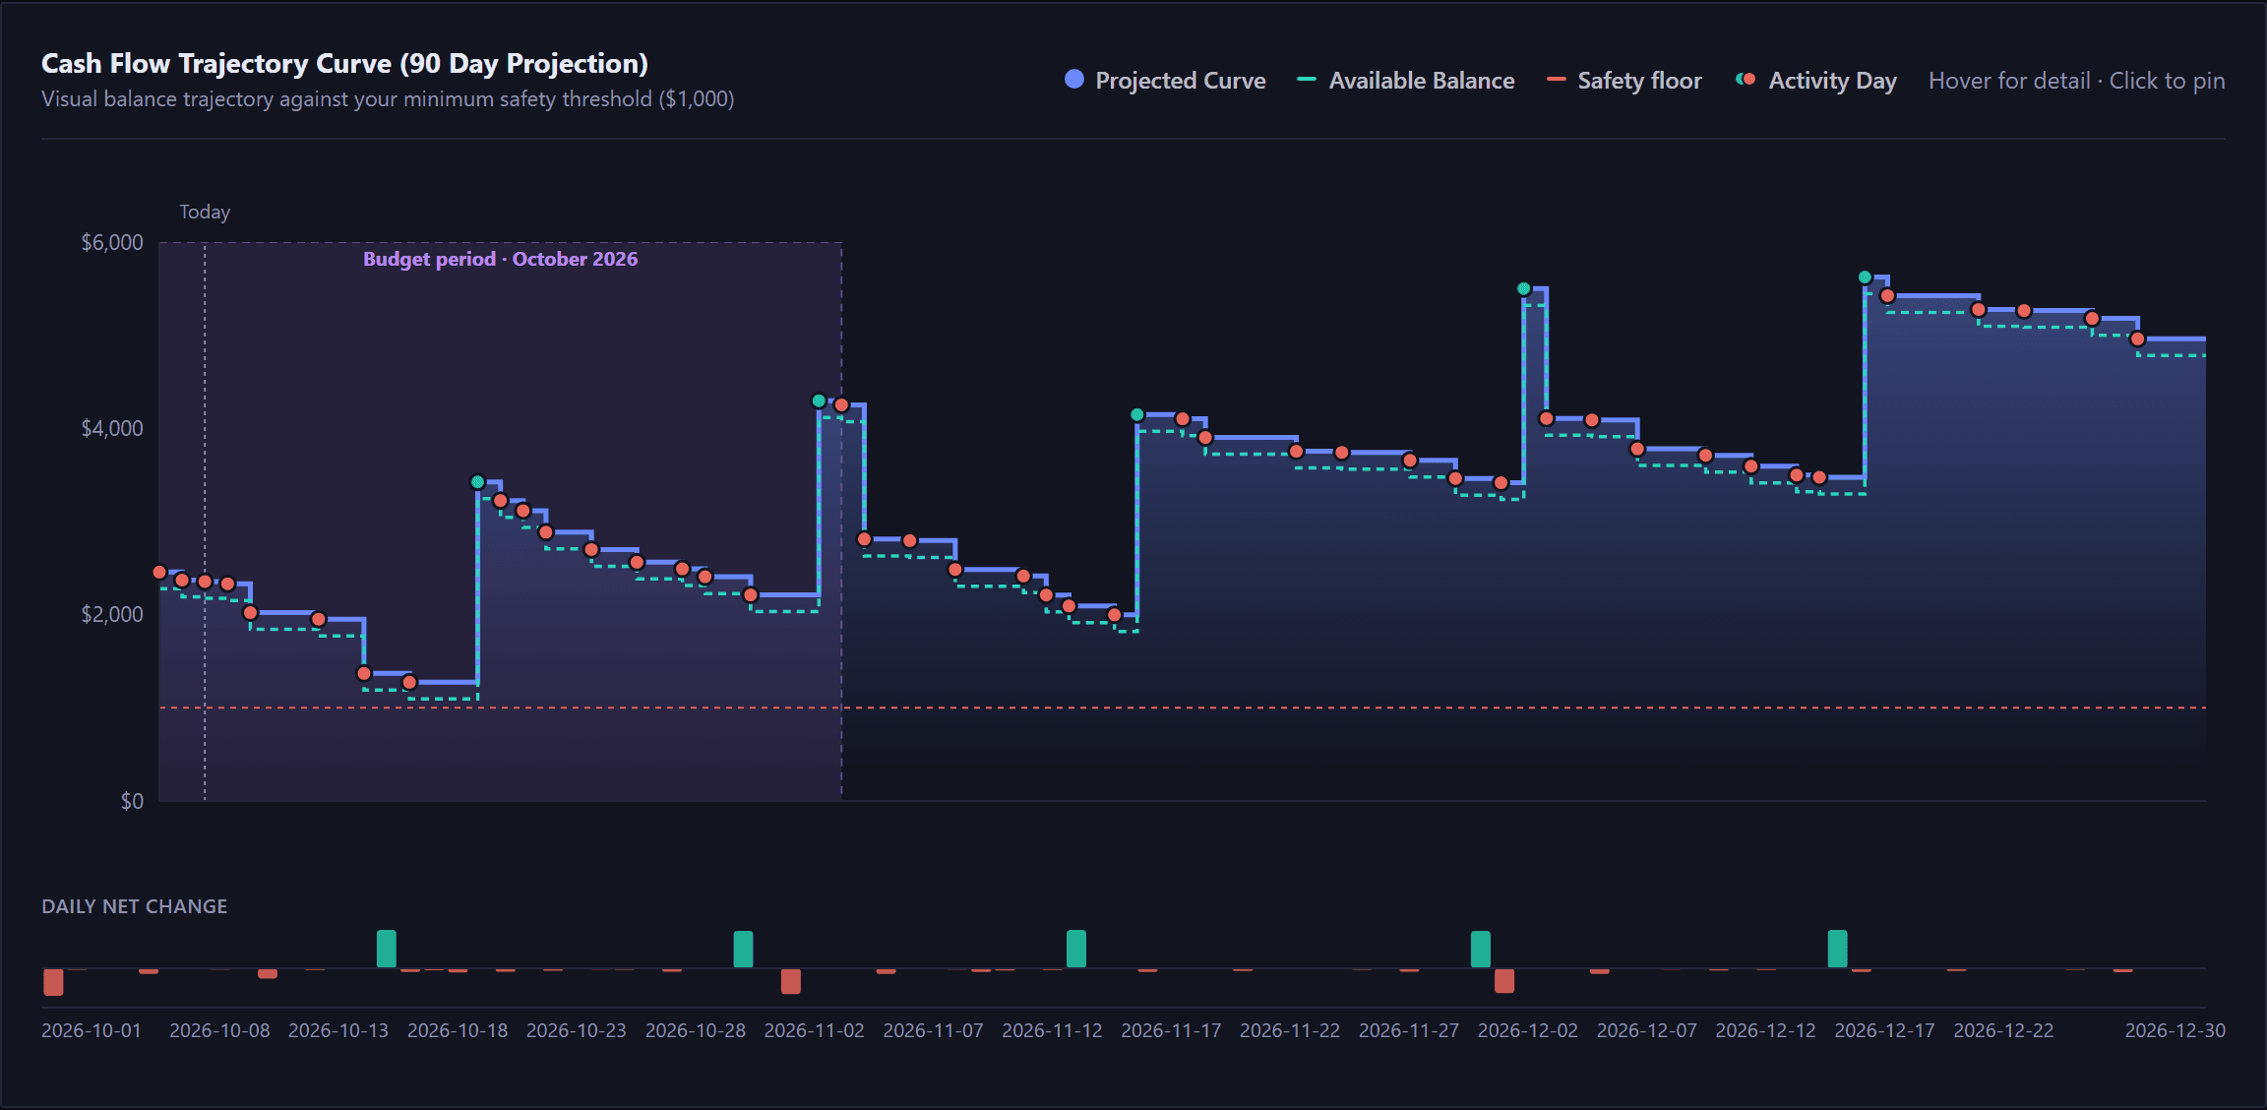The width and height of the screenshot is (2267, 1110).
Task: Pin the first green activity point in mid-October
Action: [x=478, y=482]
